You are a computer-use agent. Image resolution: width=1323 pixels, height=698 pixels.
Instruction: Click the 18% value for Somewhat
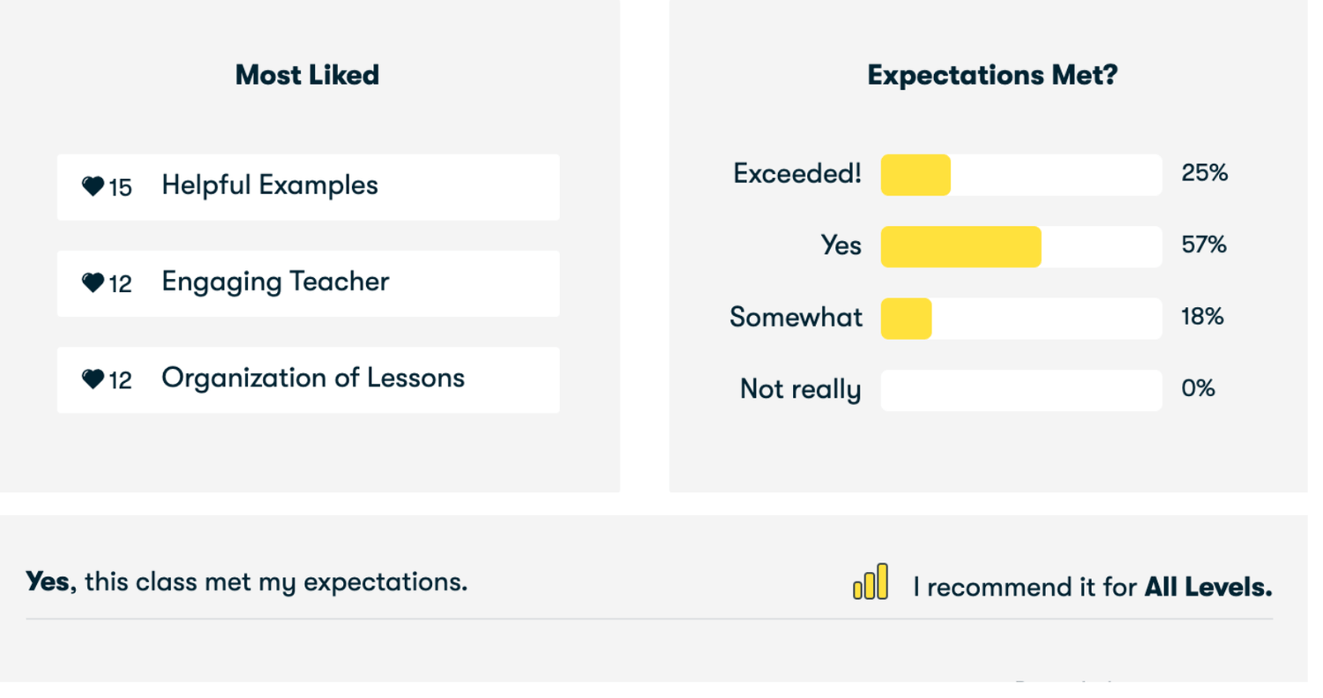point(1202,316)
